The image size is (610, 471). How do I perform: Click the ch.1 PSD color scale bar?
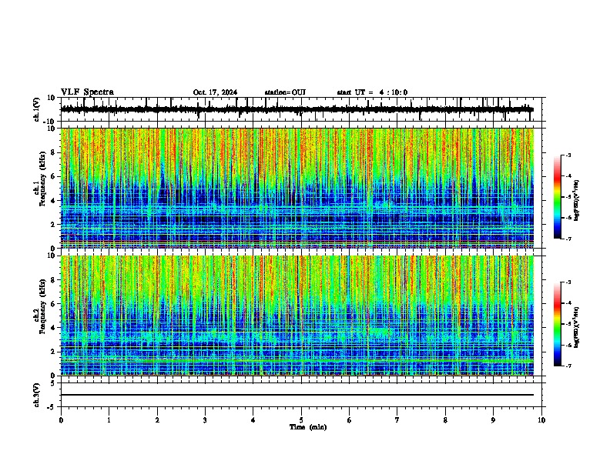pos(558,197)
